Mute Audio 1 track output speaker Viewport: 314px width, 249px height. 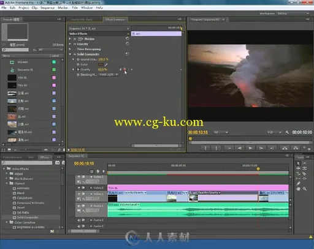[79, 206]
